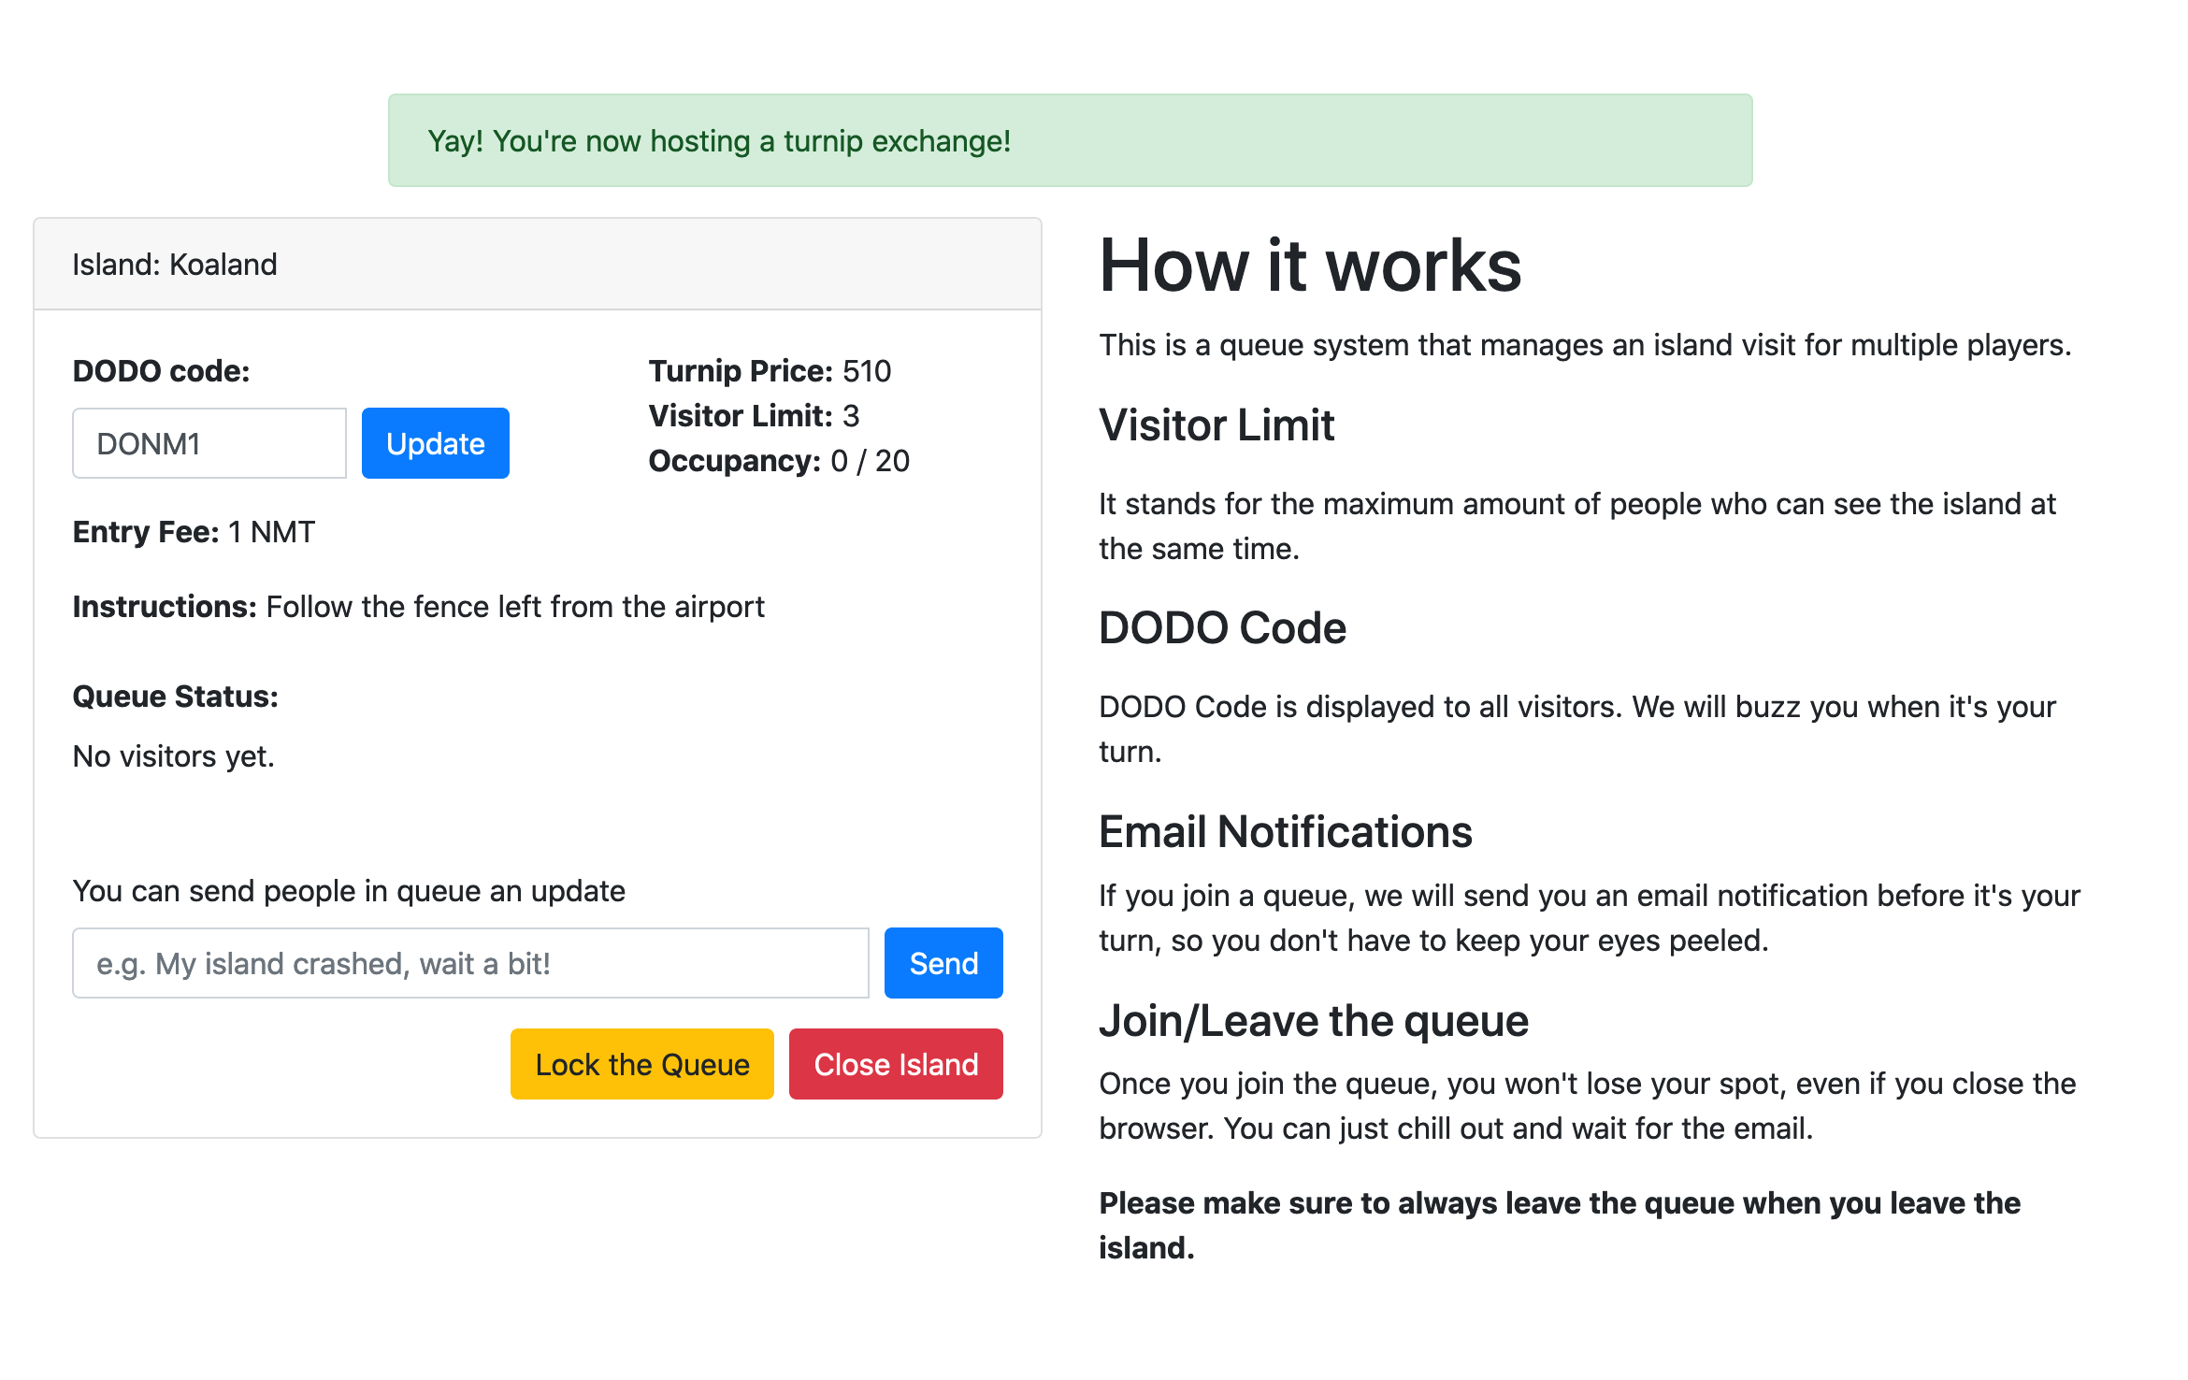Click the Occupancy 0 / 20 text

[779, 461]
